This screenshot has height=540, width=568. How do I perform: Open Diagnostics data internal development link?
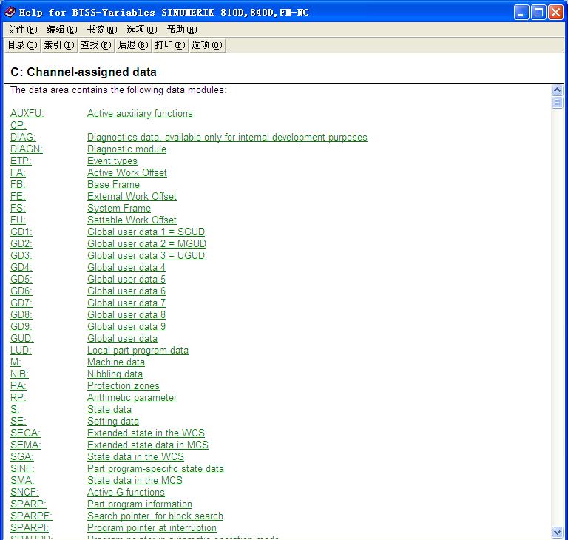[227, 137]
